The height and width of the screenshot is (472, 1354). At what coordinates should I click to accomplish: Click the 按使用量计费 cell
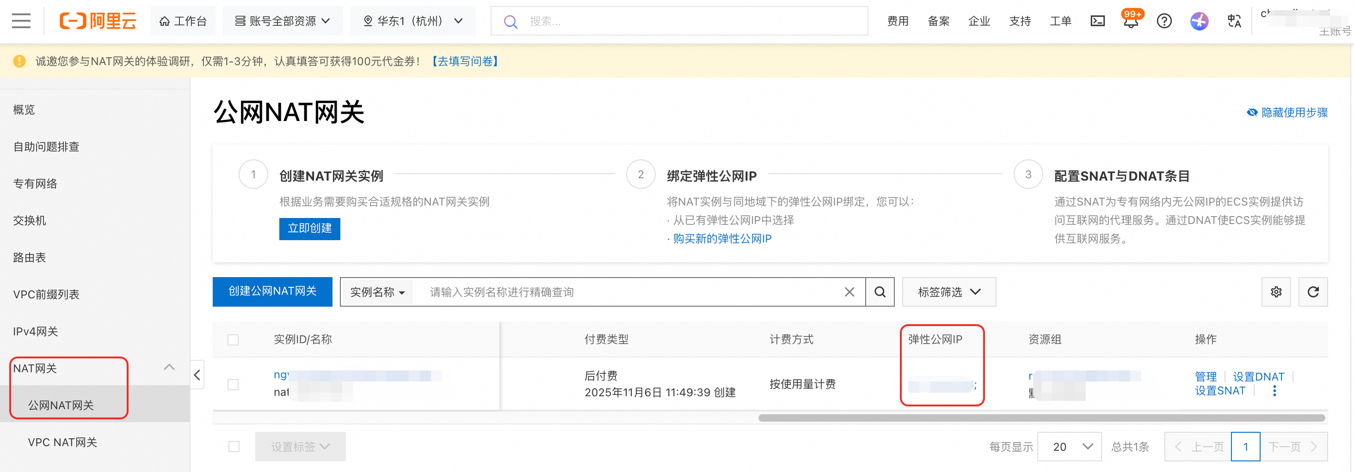point(802,384)
